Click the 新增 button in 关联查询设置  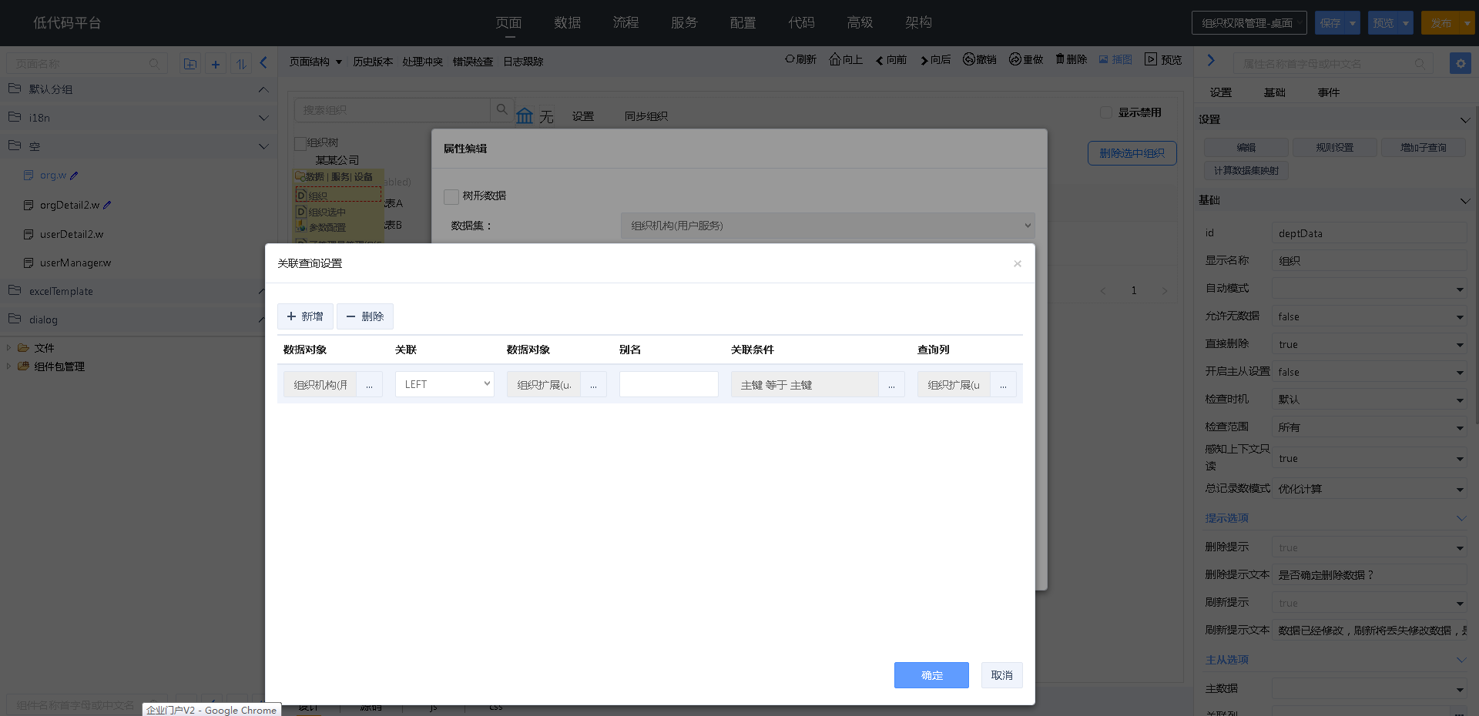tap(304, 316)
